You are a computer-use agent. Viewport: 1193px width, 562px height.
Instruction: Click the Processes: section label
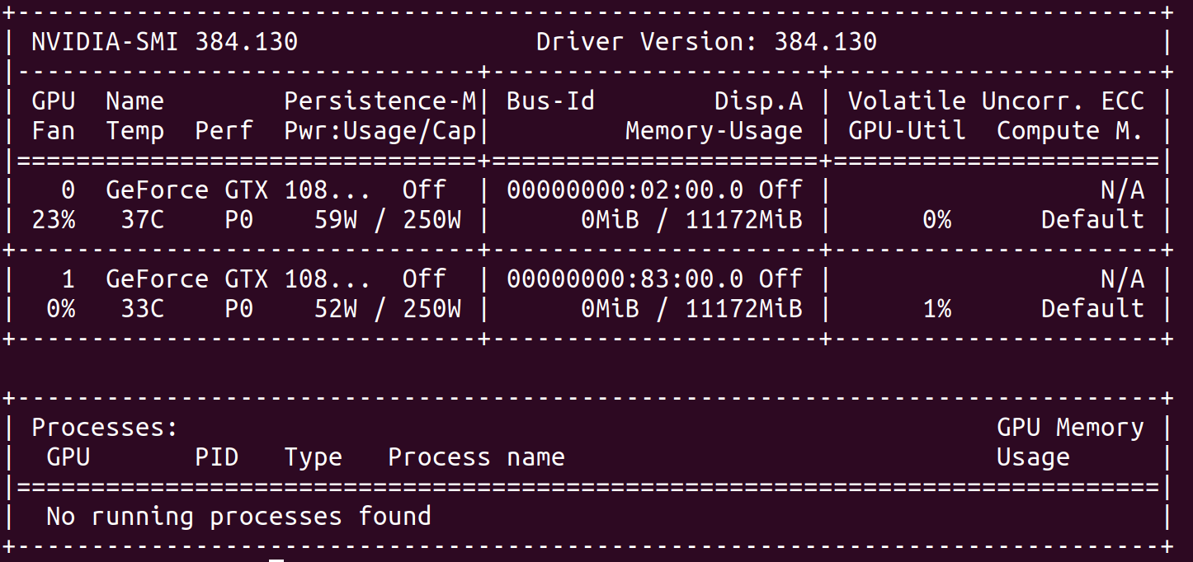(x=105, y=428)
